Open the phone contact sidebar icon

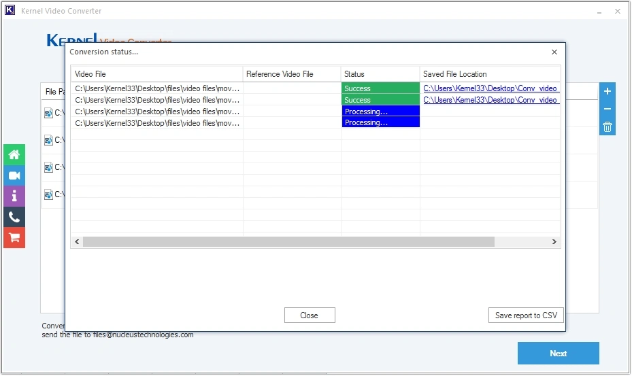pos(14,217)
